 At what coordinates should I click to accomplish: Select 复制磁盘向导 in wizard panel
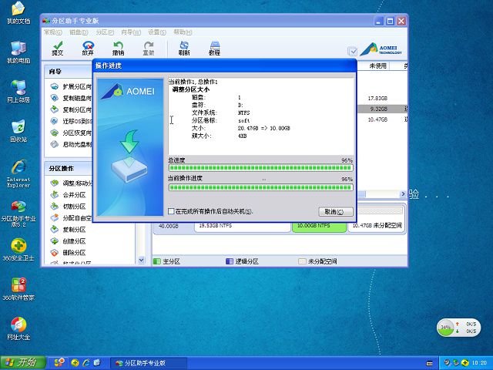pos(71,98)
